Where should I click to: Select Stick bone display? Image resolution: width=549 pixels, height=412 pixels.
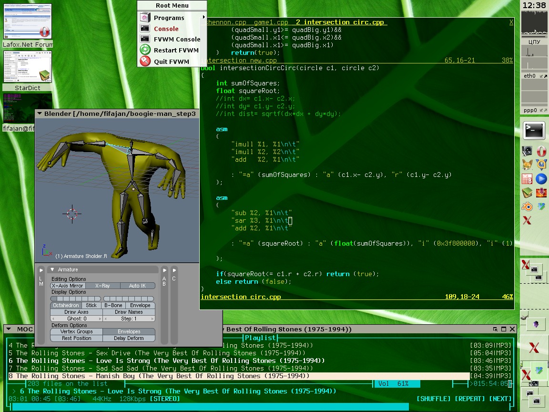point(91,305)
